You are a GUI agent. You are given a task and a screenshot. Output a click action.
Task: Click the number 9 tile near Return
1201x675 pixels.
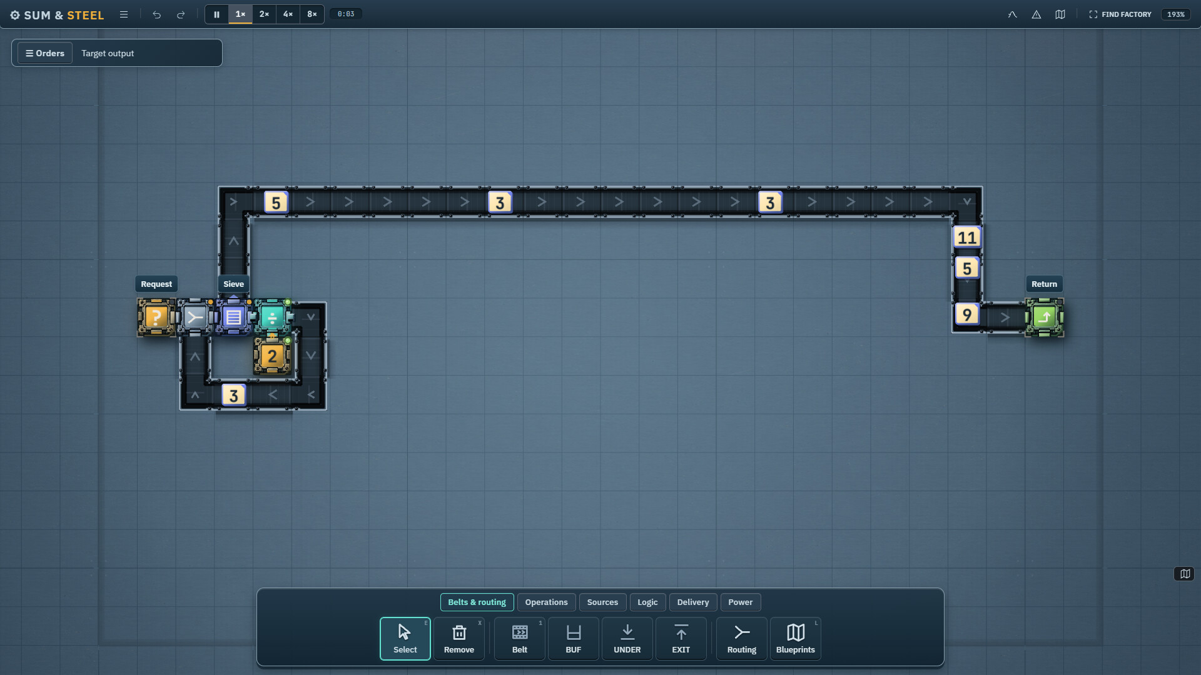967,314
